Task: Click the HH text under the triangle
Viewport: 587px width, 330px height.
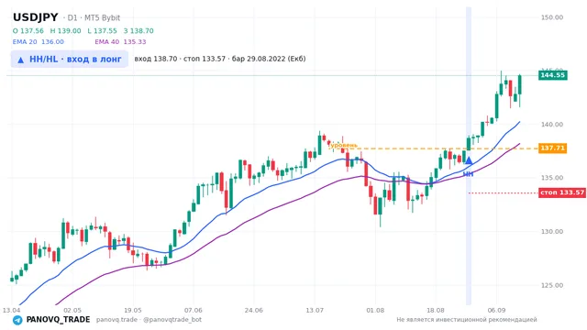Action: [x=468, y=174]
